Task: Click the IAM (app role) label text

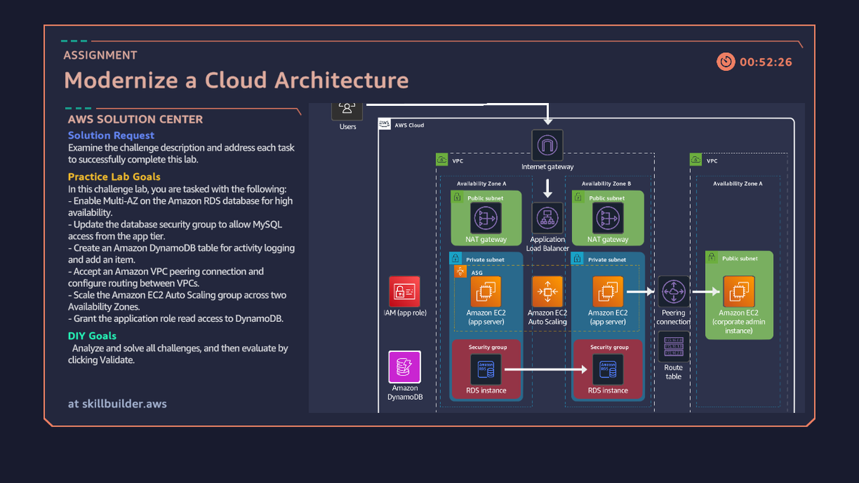Action: click(x=405, y=313)
